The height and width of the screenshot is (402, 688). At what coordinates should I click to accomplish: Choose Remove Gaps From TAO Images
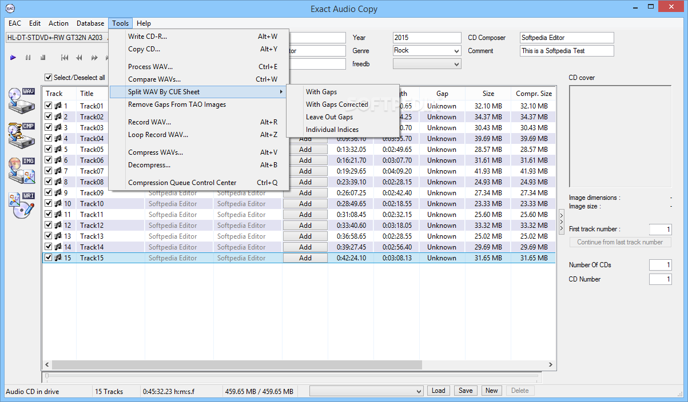click(198, 104)
